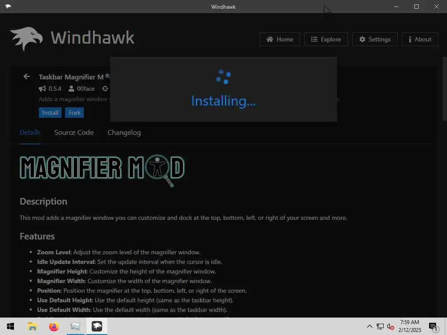The width and height of the screenshot is (447, 335).
Task: Open the notification center icon
Action: [433, 327]
